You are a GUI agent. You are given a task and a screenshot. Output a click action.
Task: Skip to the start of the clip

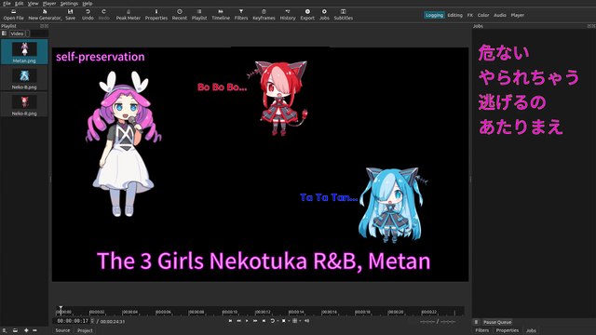tap(230, 321)
